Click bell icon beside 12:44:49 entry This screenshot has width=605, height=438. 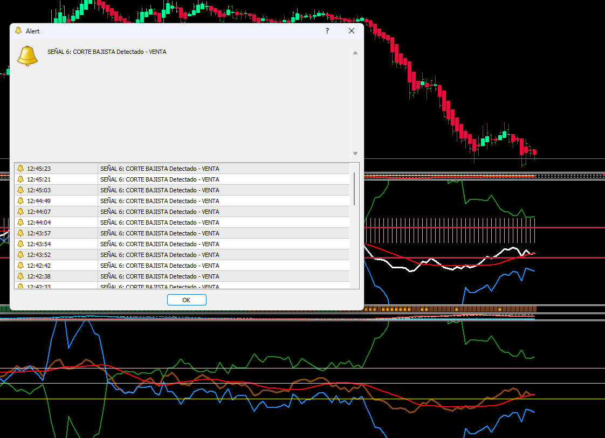click(20, 201)
